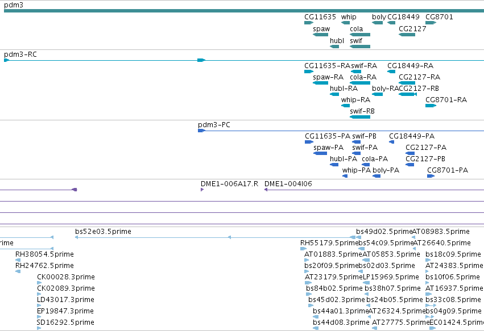Select the hubl-RA transcript glyph
This screenshot has width=484, height=331.
click(x=334, y=94)
